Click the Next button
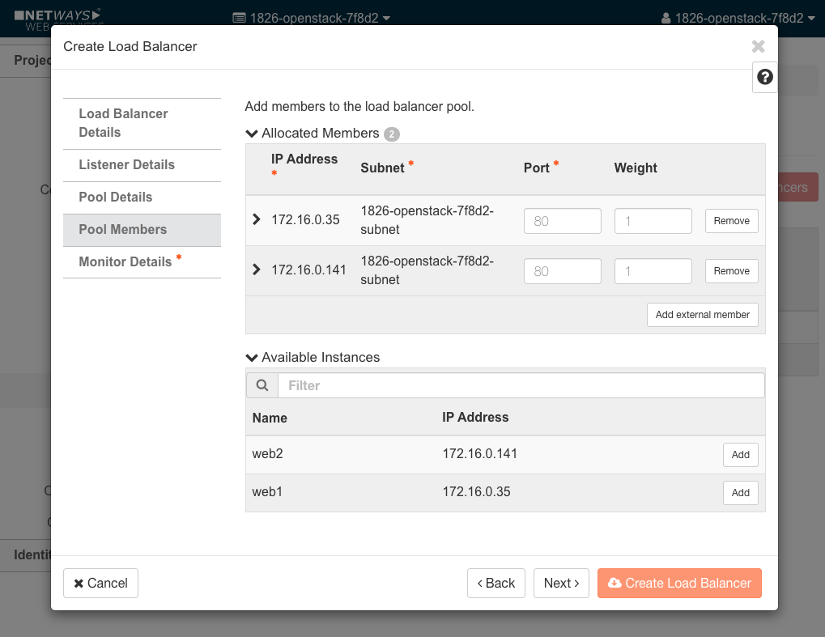Viewport: 825px width, 637px height. [x=561, y=583]
